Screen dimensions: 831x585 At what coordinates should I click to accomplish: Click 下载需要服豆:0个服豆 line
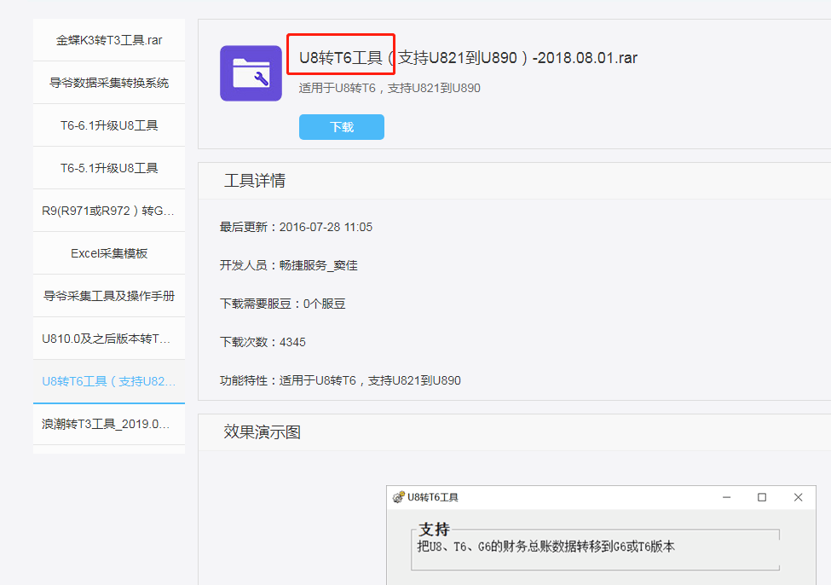pos(282,304)
